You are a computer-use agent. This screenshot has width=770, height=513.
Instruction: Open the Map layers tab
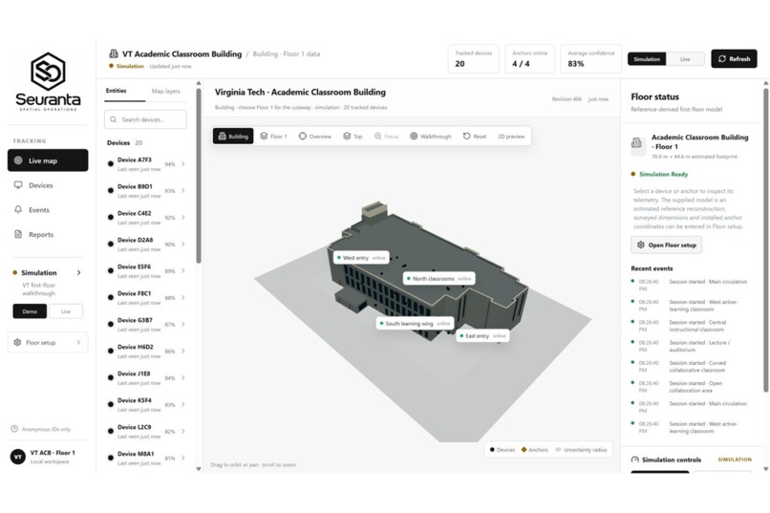[166, 91]
